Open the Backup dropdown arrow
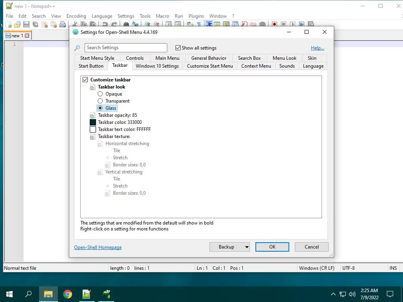403x302 pixels. [246, 247]
